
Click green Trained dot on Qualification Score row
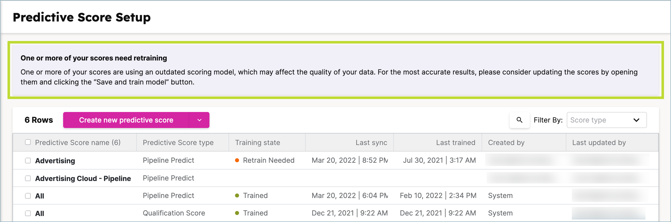click(x=237, y=213)
